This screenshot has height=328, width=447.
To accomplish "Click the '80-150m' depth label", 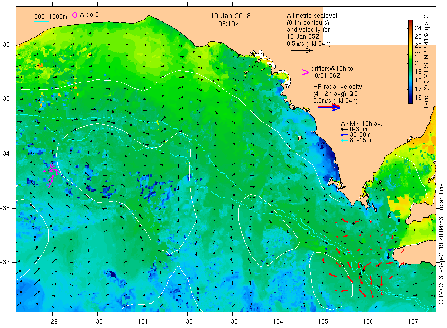I will tap(362, 140).
